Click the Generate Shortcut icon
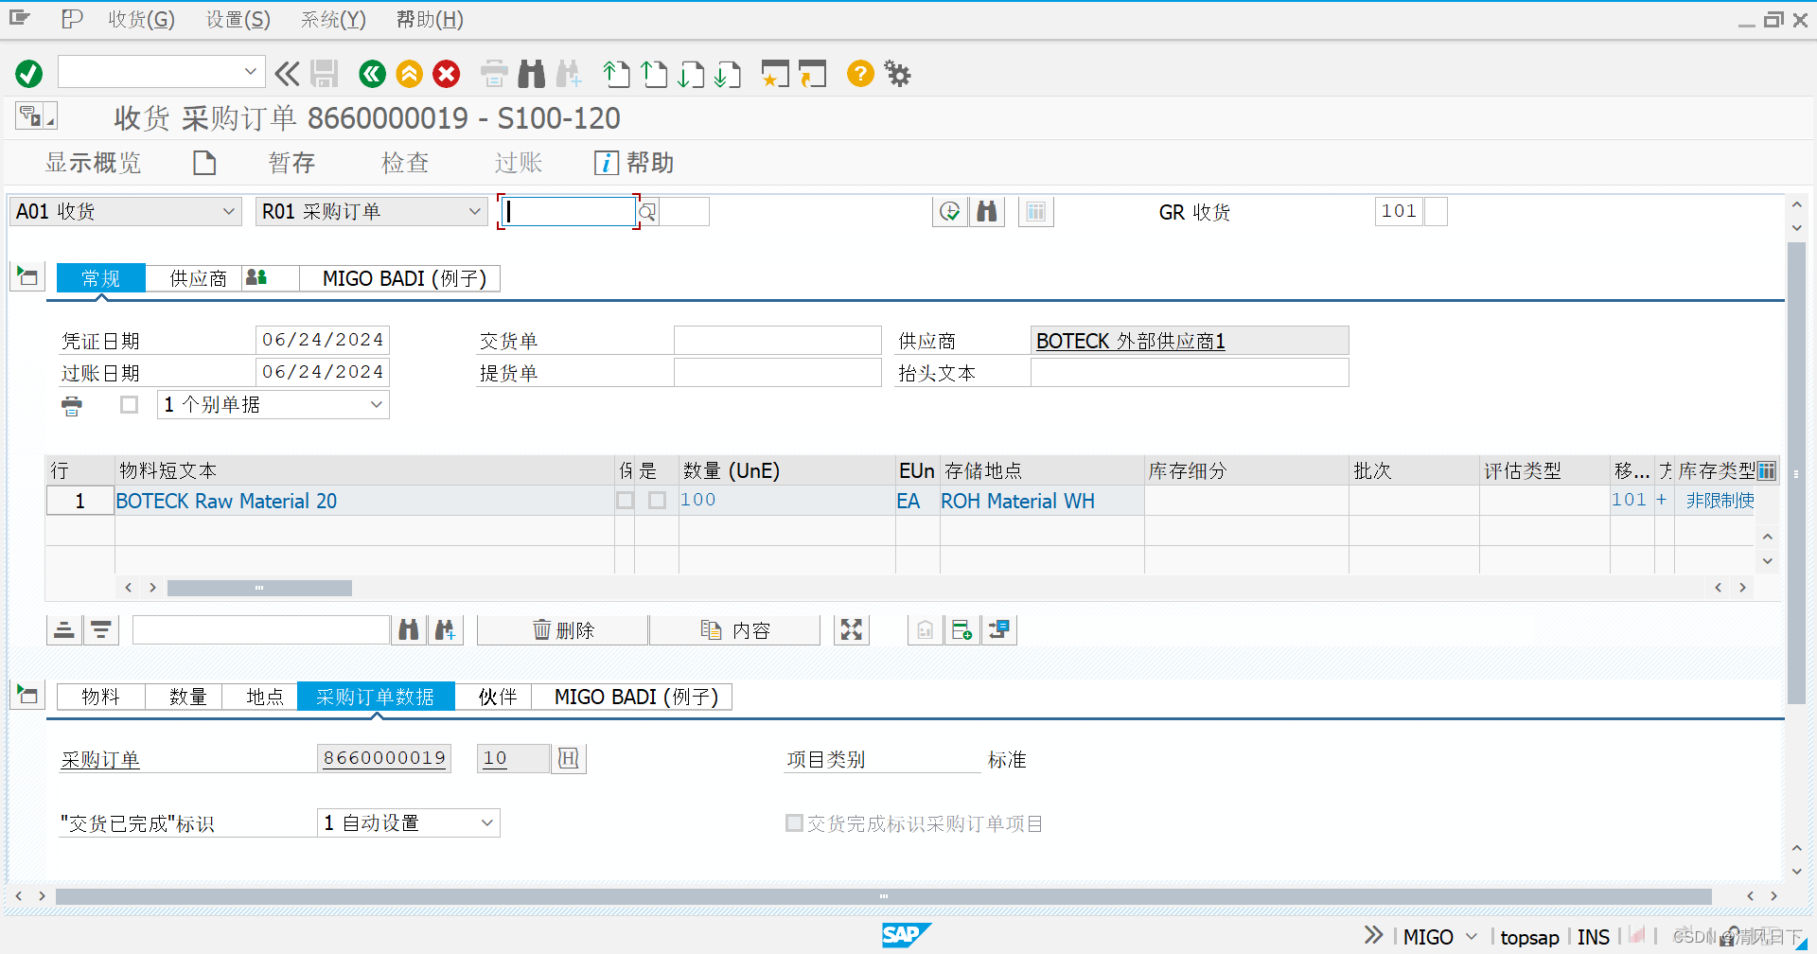Viewport: 1817px width, 954px height. coord(812,74)
